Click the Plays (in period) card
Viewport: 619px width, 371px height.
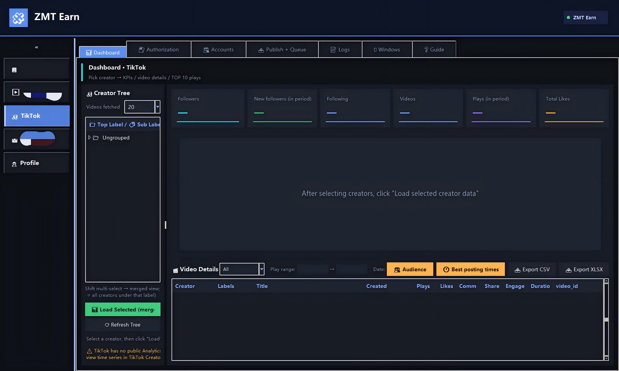click(x=501, y=108)
